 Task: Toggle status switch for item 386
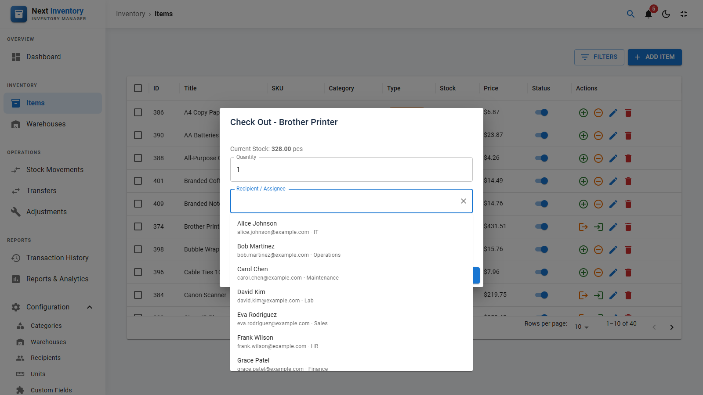click(541, 112)
